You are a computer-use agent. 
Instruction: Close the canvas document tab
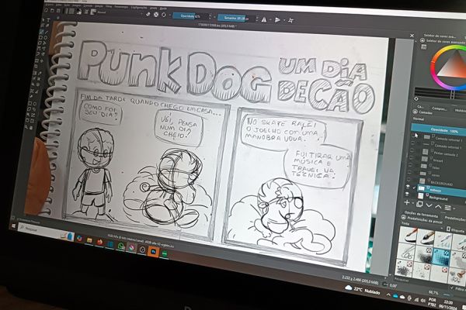pos(412,36)
